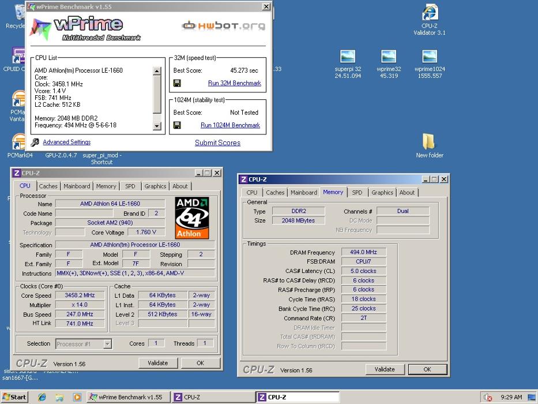Click the CPU List scroll up arrow
Image resolution: width=538 pixels, height=404 pixels.
(157, 71)
